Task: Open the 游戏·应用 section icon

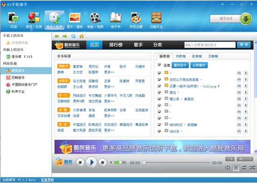Action: [34, 18]
